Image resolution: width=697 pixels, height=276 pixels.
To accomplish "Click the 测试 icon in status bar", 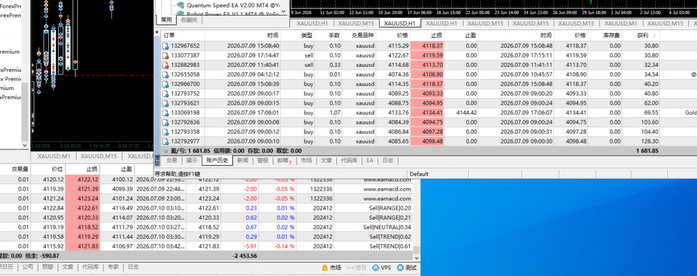I will pos(401,268).
